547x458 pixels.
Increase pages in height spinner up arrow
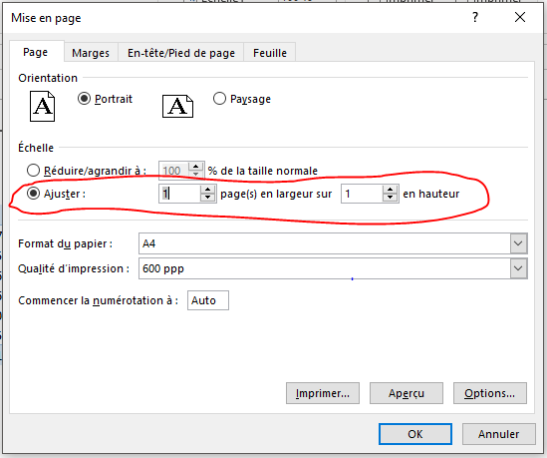click(x=390, y=190)
